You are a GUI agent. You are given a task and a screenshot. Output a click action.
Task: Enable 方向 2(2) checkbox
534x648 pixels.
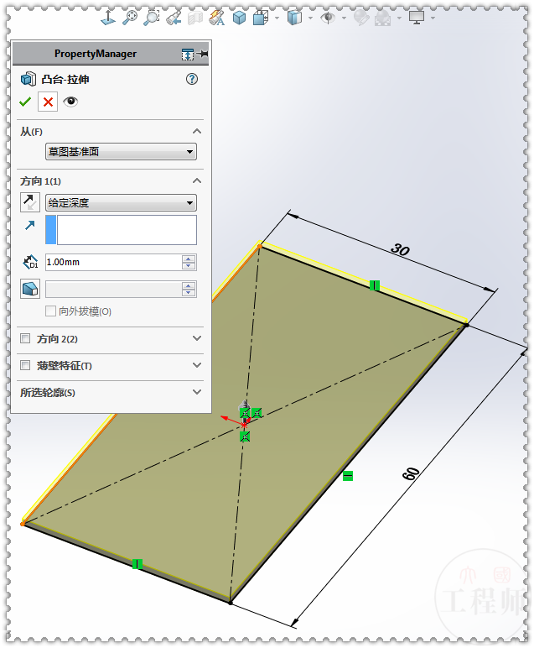pos(25,339)
